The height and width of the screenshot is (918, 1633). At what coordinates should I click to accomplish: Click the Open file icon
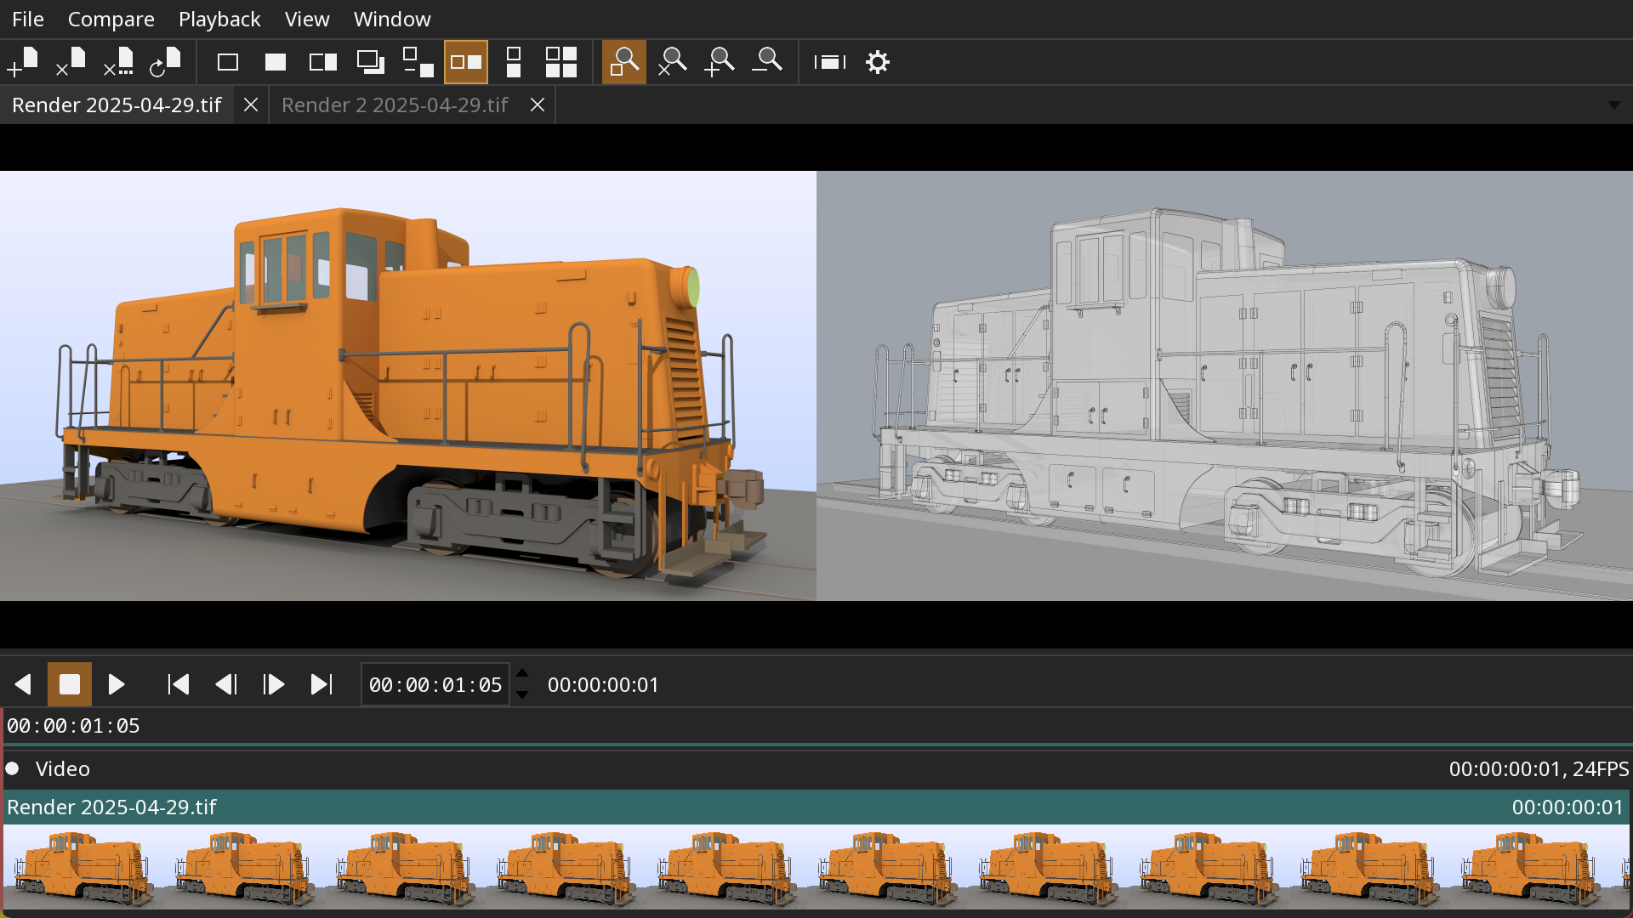click(x=23, y=62)
